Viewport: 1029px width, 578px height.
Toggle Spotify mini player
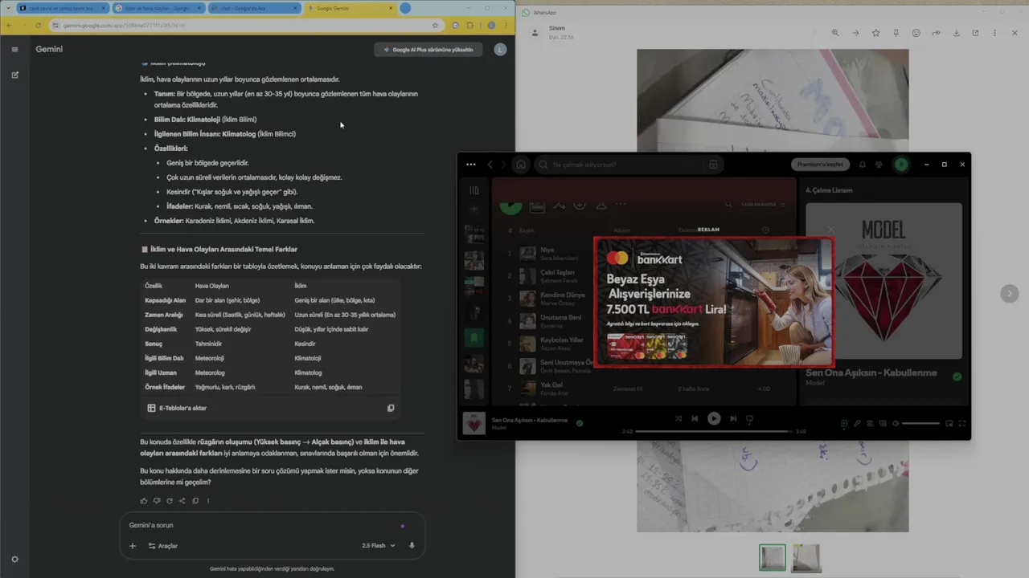[x=949, y=423]
